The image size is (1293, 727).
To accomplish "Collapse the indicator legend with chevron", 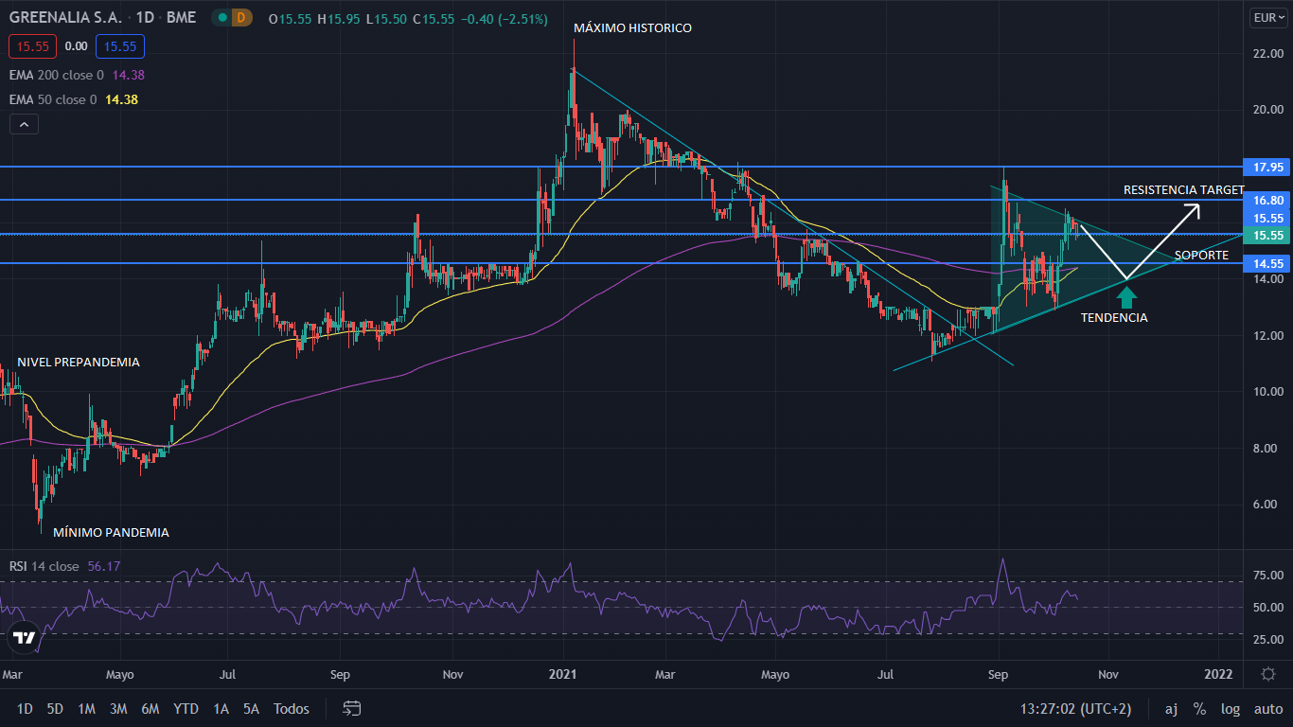I will (x=24, y=124).
